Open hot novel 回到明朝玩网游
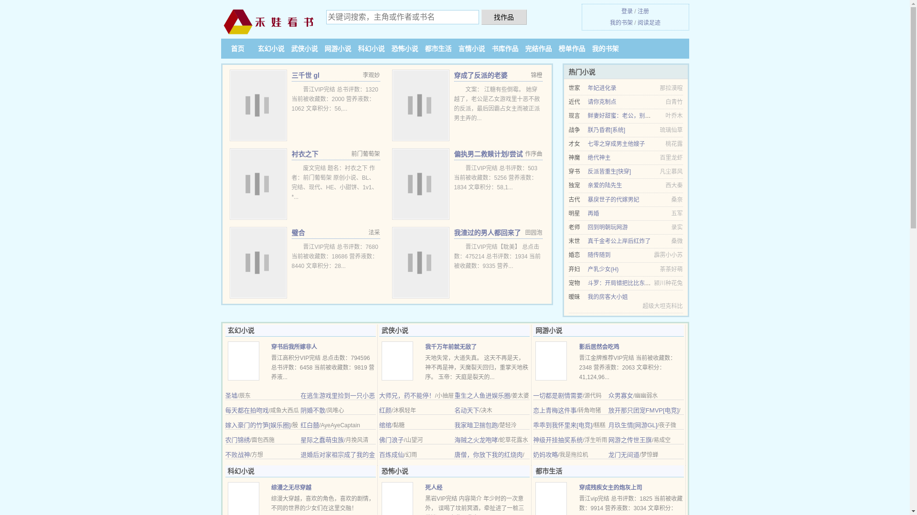Viewport: 917px width, 515px height. click(x=608, y=227)
